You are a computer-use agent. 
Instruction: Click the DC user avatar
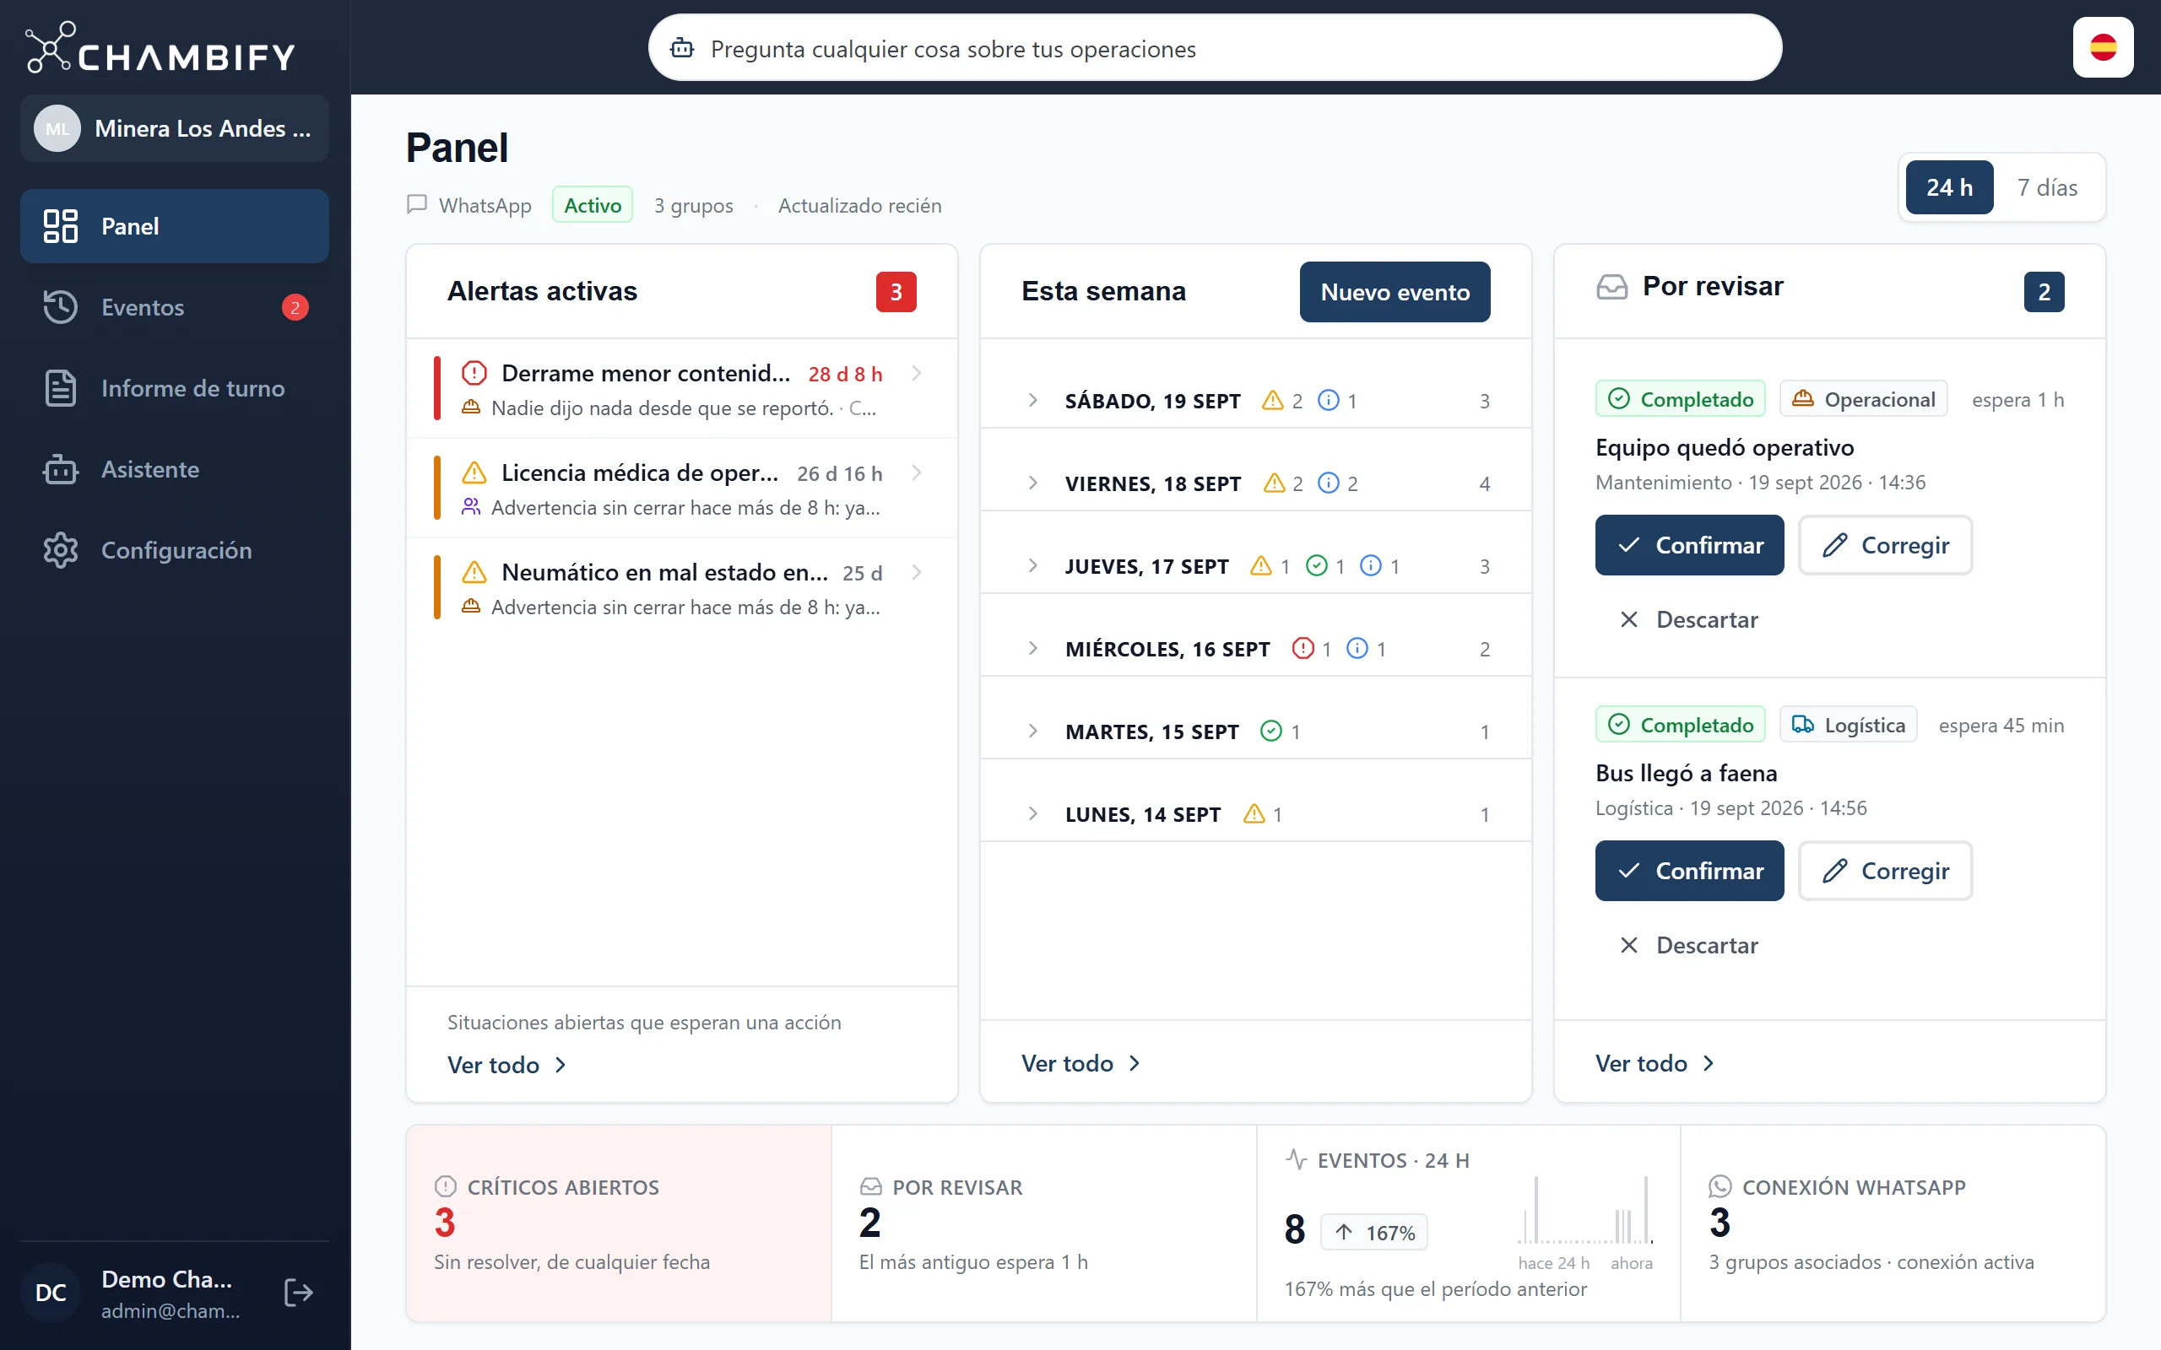(x=51, y=1292)
